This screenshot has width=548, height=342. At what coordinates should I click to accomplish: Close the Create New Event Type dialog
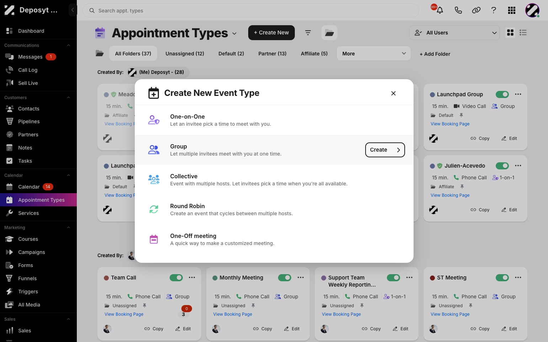pos(393,93)
